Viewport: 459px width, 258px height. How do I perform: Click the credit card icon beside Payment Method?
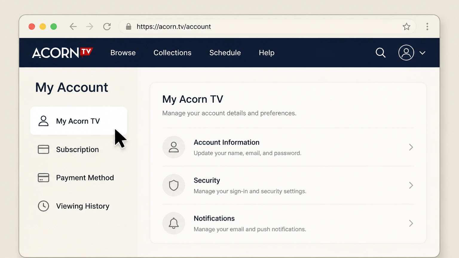tap(43, 178)
